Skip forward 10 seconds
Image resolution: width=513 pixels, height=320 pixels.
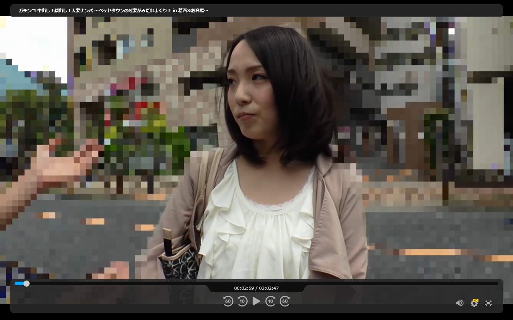[270, 301]
